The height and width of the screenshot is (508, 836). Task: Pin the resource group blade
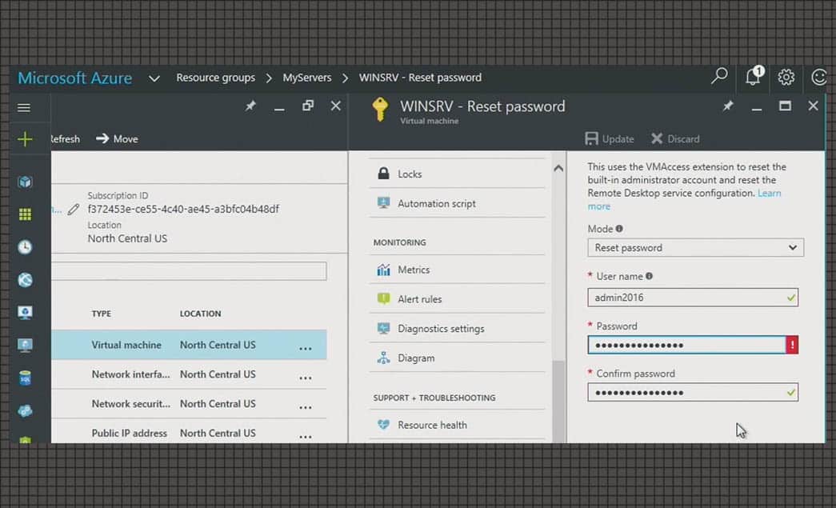[250, 106]
